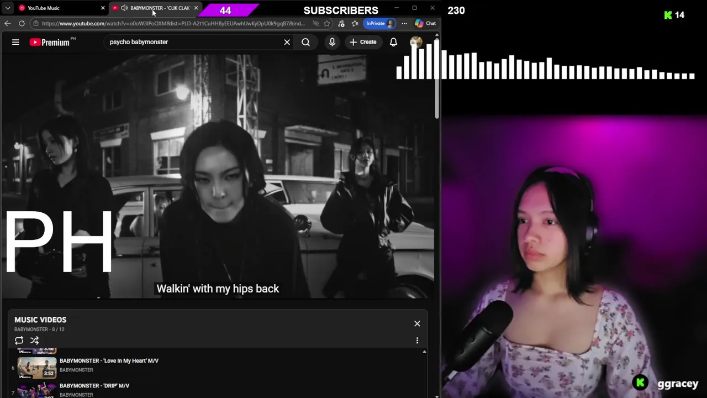The height and width of the screenshot is (398, 707).
Task: Click the Kick logo viewer counter
Action: [x=674, y=15]
